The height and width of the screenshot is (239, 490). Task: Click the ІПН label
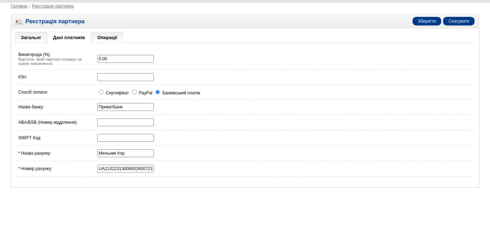(x=22, y=77)
